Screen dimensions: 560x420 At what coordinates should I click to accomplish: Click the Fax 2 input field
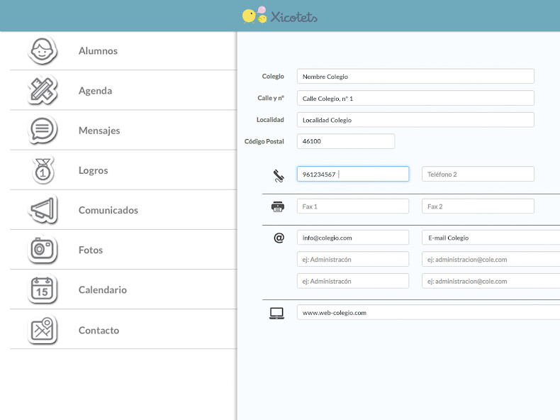[x=478, y=206]
